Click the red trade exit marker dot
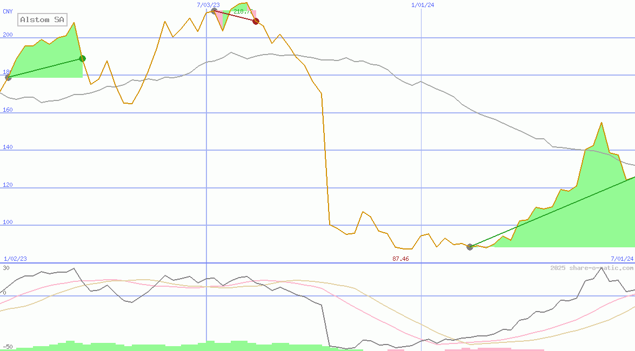The image size is (635, 351). pyautogui.click(x=256, y=21)
